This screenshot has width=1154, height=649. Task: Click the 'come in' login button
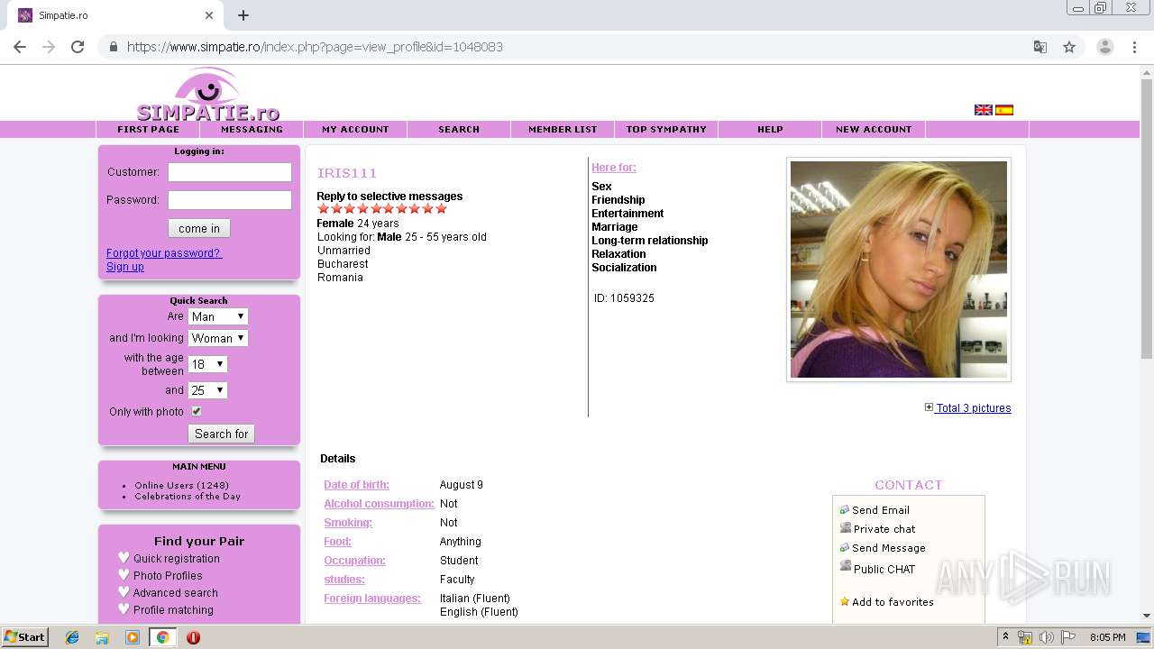[x=199, y=228]
